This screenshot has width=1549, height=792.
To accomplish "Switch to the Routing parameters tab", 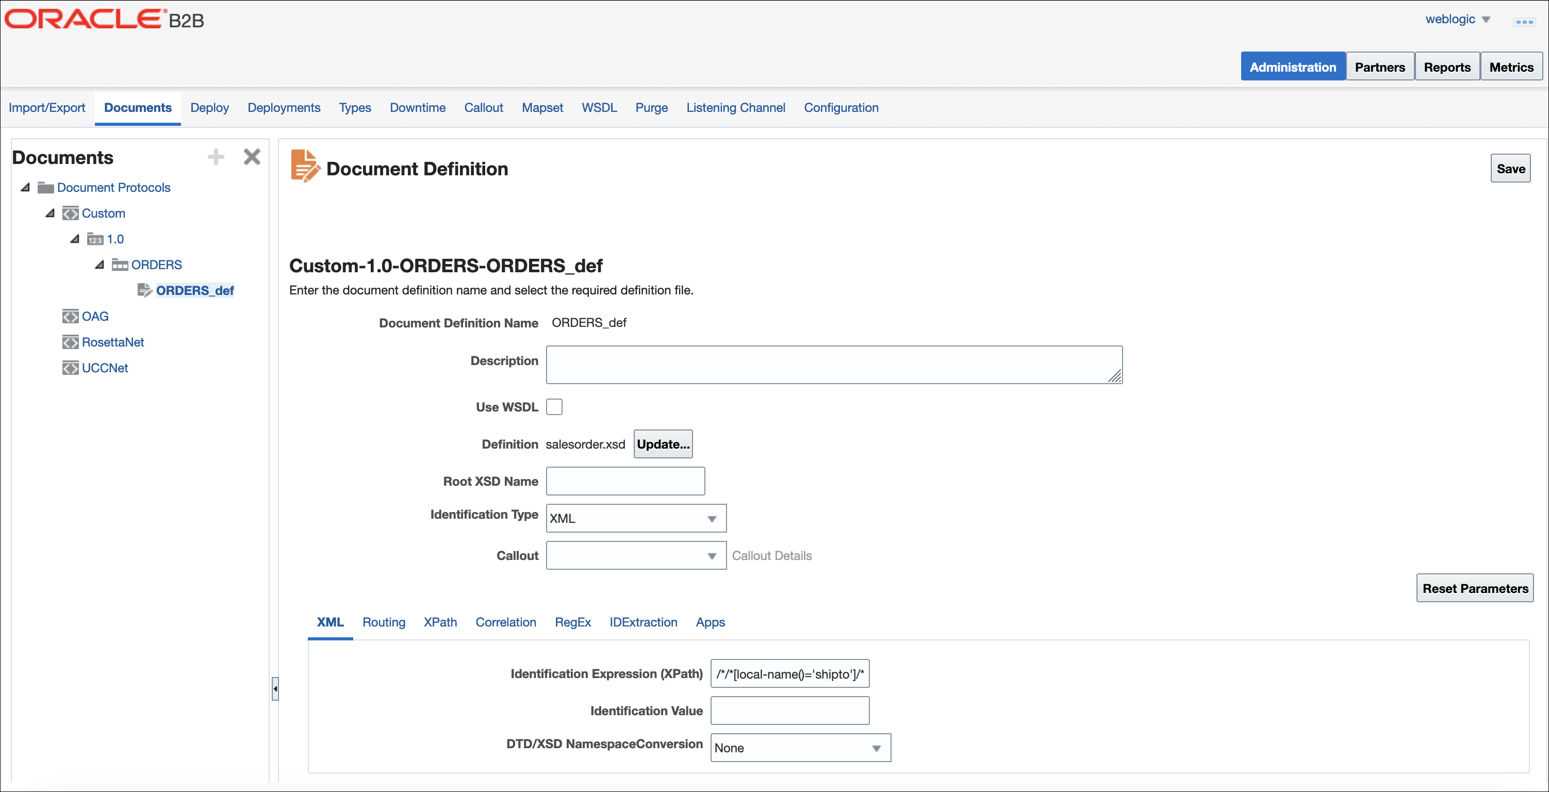I will (384, 622).
